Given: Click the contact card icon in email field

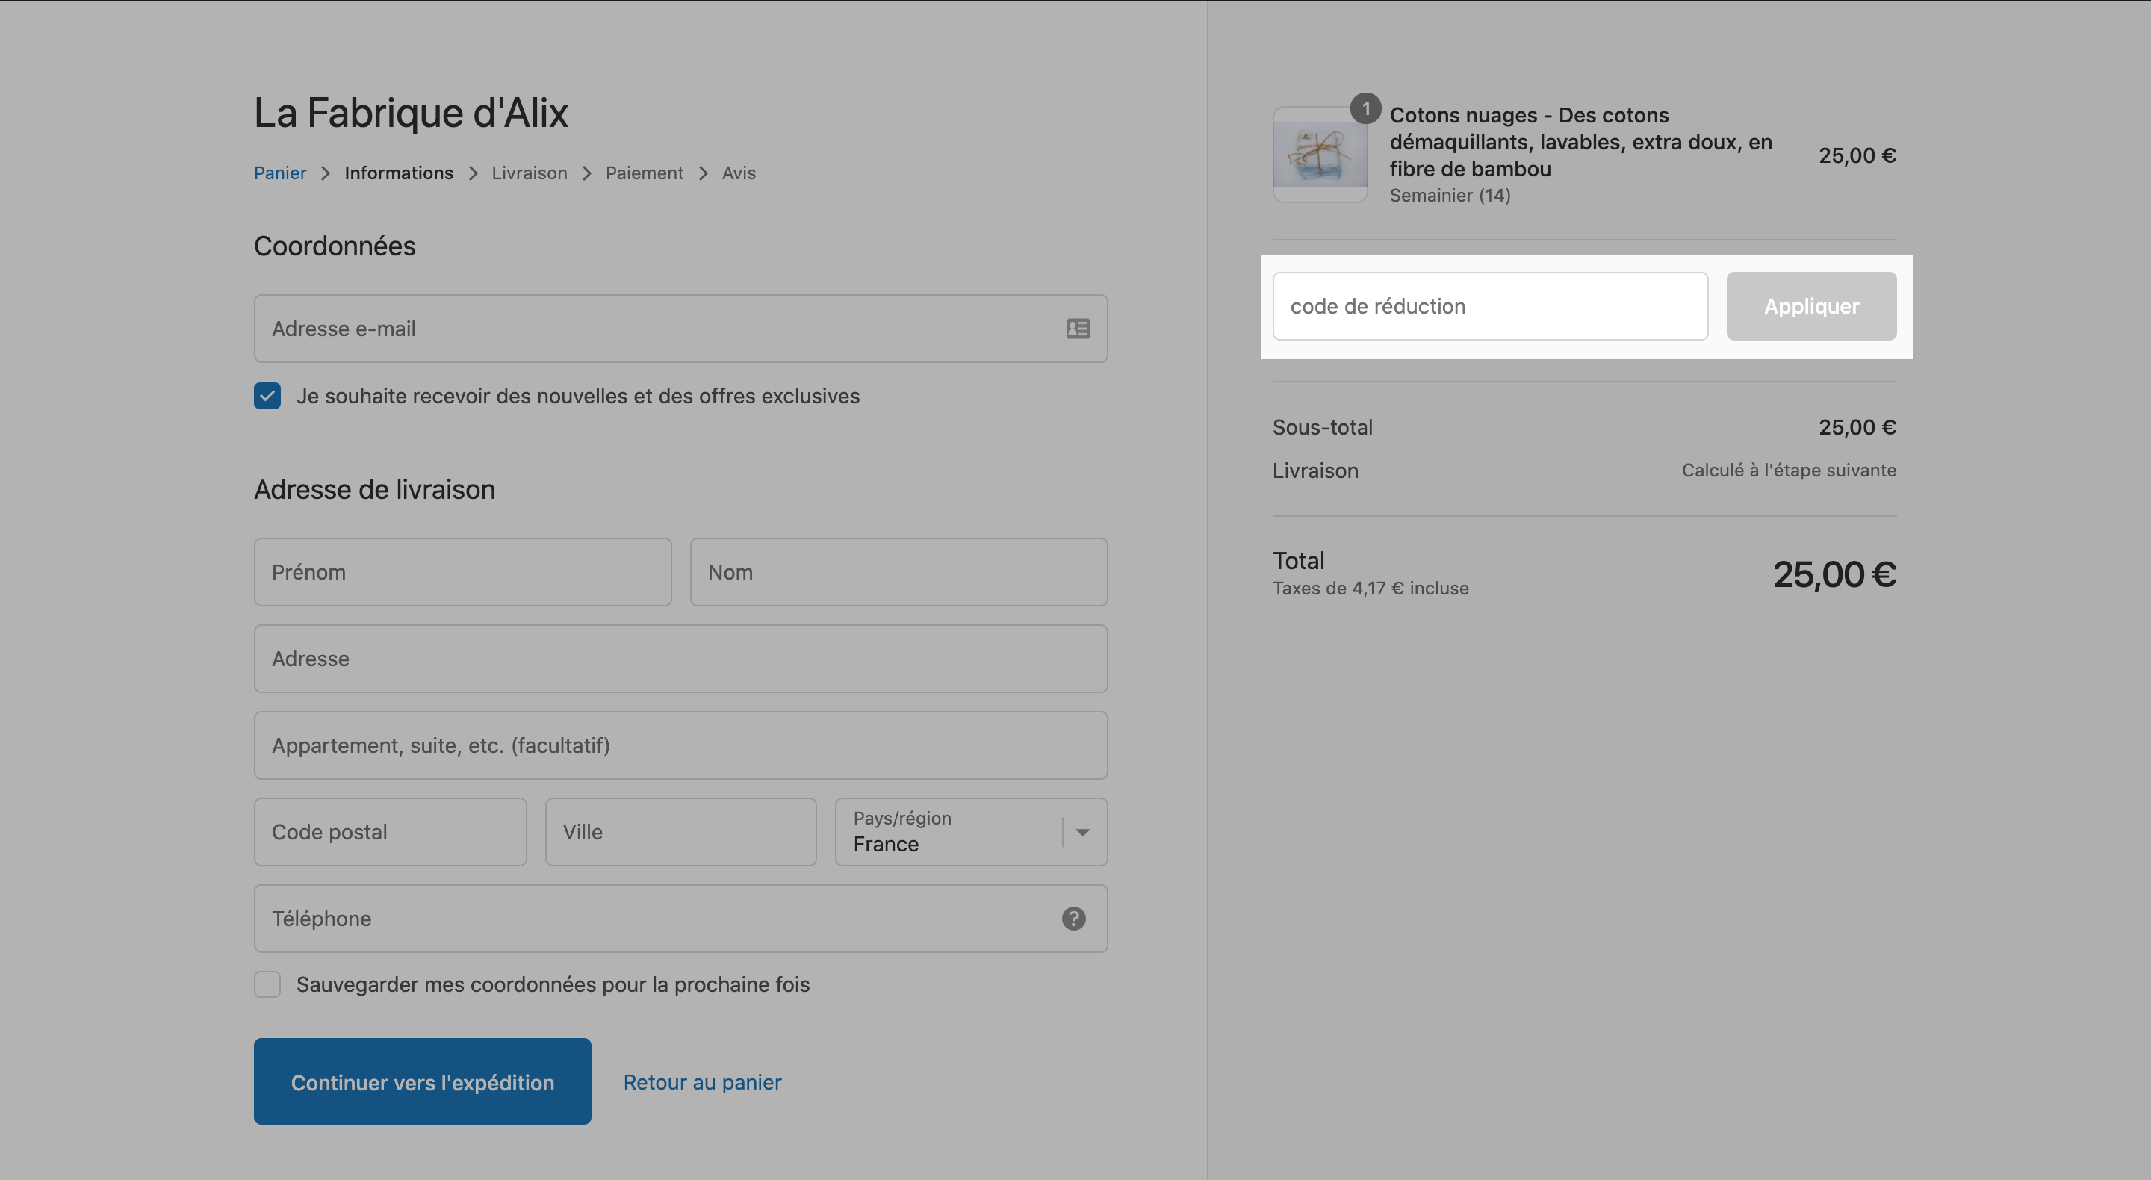Looking at the screenshot, I should pos(1077,329).
